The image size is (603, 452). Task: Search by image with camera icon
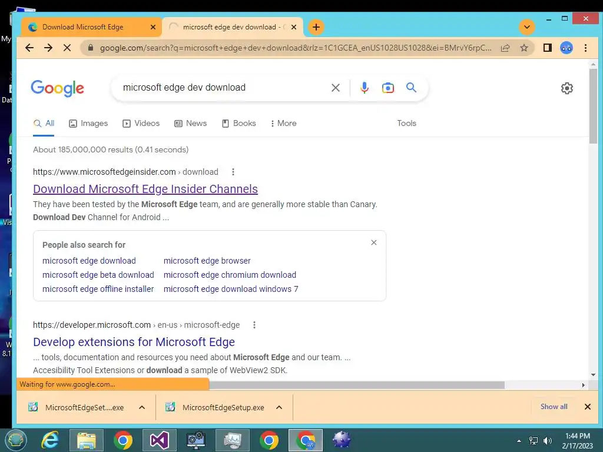tap(387, 88)
